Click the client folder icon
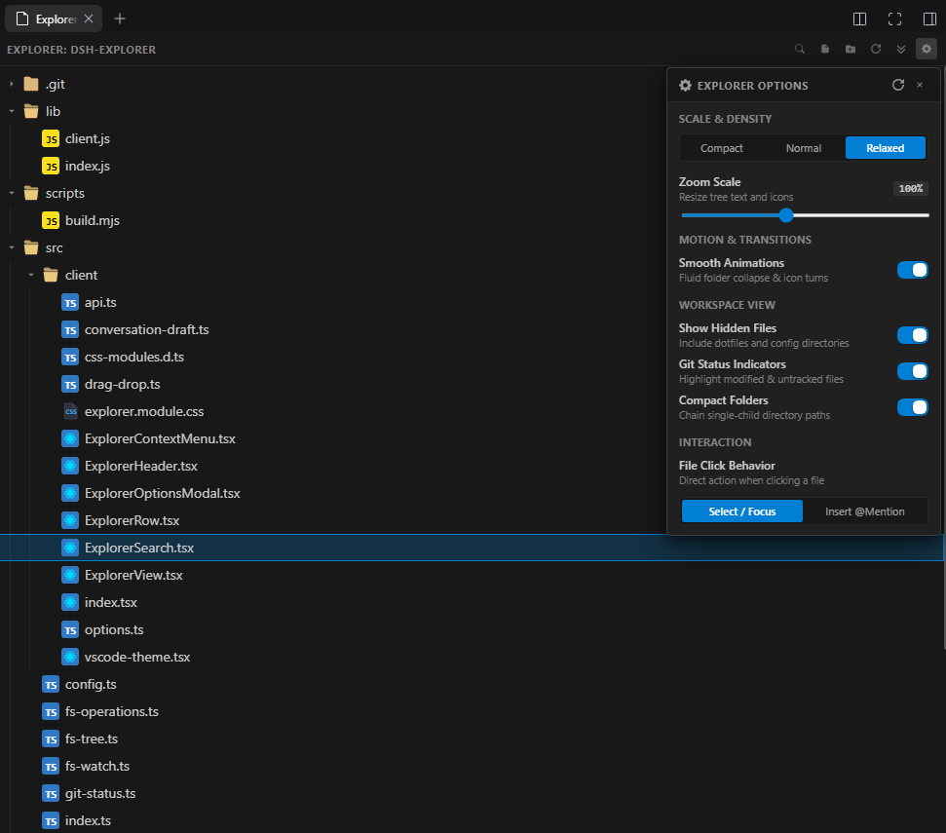The image size is (946, 833). (51, 275)
